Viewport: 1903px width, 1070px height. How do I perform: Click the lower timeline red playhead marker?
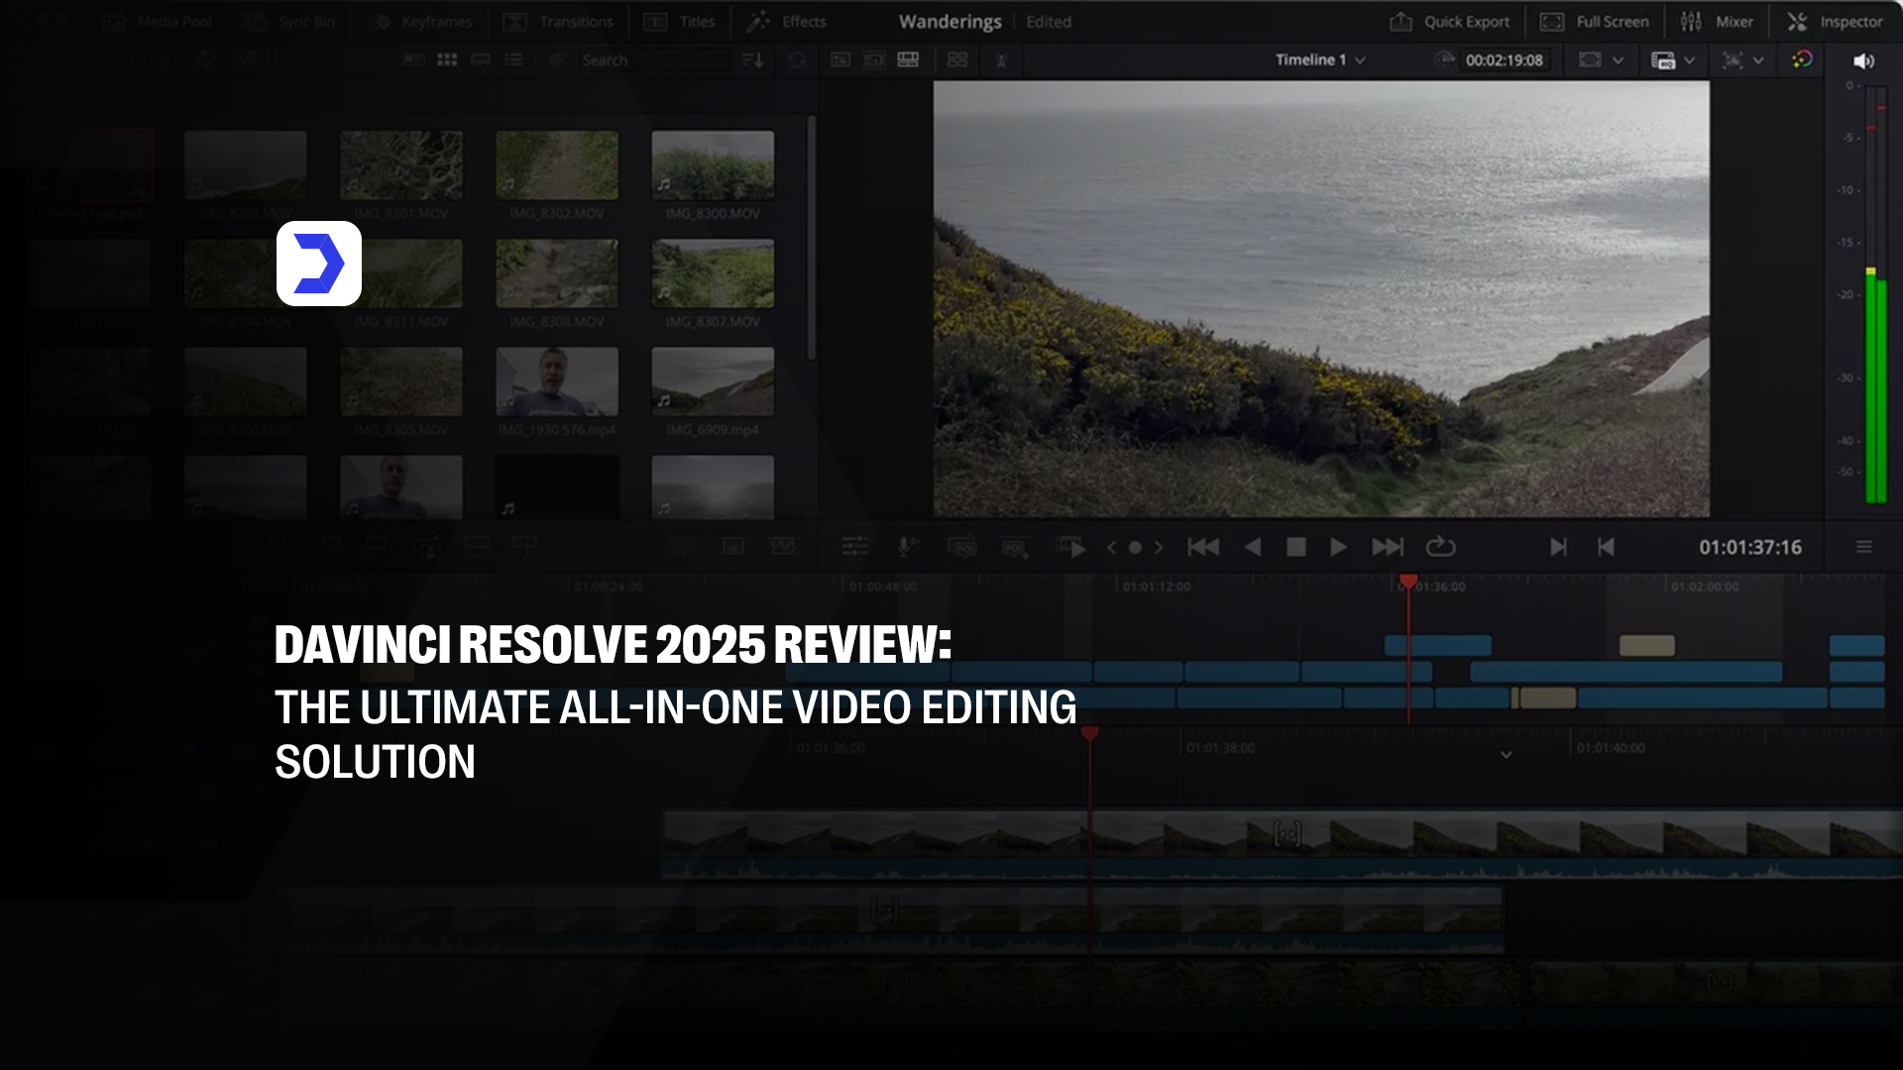coord(1090,734)
